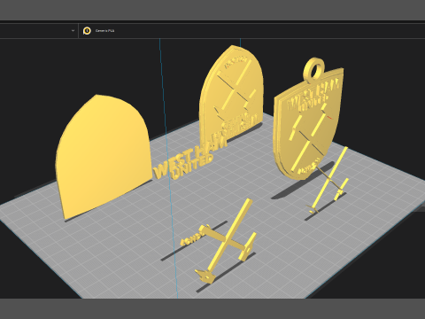Click the extruder 1 material icon
Viewport: 425px width, 319px height.
pos(87,31)
